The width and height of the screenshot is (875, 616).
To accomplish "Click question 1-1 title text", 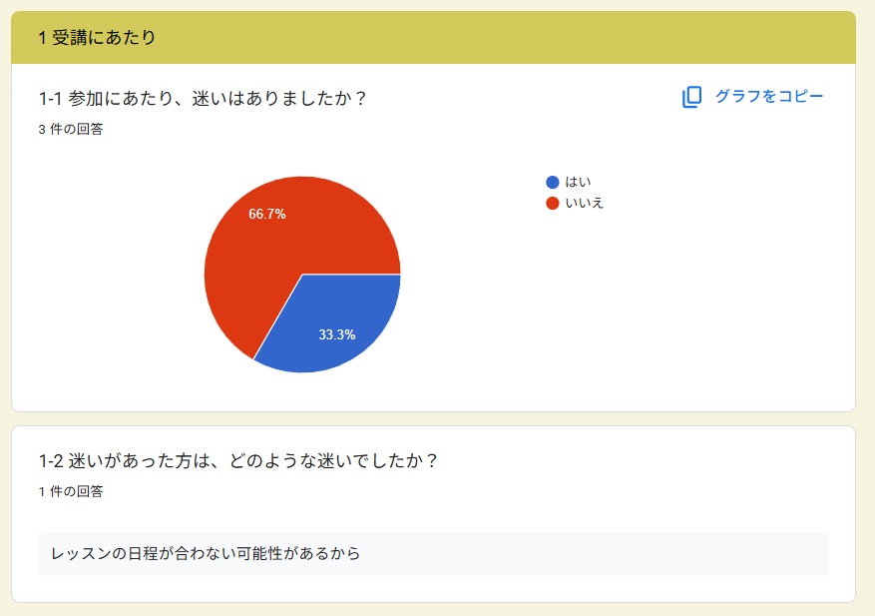I will click(202, 98).
